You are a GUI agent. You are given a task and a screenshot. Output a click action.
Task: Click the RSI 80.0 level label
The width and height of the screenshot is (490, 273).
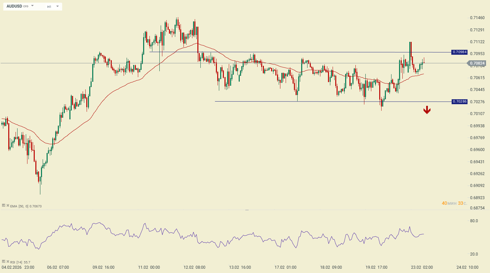(x=474, y=221)
